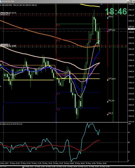Viewport: 135px width, 168px height.
Task: Click the 1943.65 value on price scale
Action: click(131, 77)
